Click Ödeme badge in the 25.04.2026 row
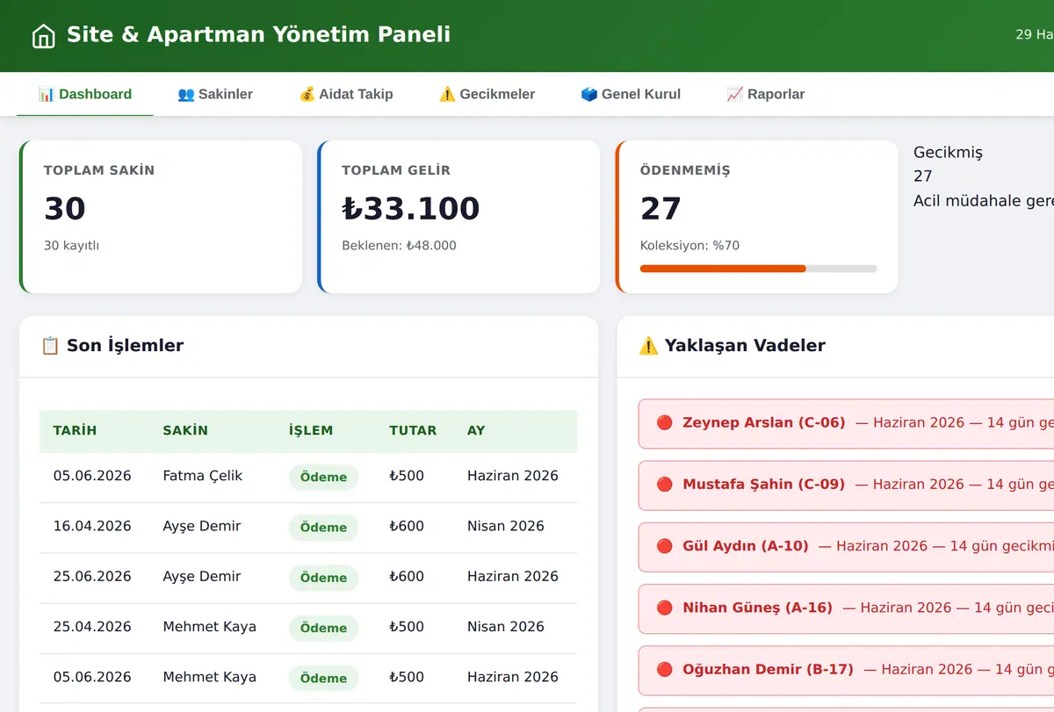 (323, 627)
